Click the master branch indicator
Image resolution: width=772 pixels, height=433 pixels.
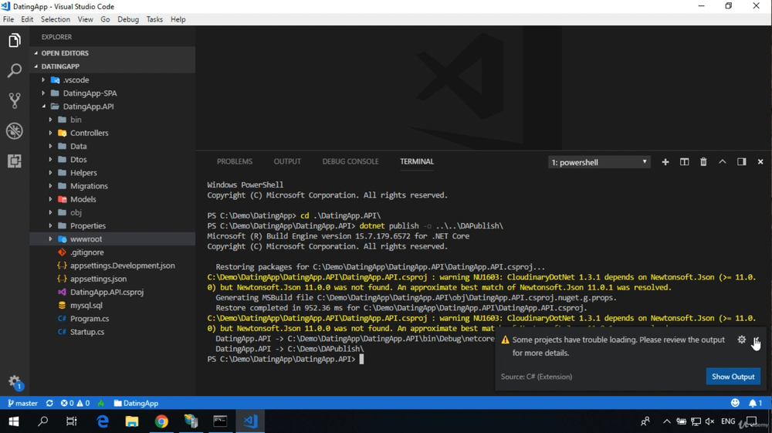[x=22, y=403]
